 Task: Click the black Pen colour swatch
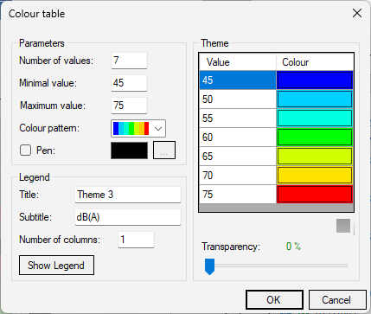coord(129,151)
